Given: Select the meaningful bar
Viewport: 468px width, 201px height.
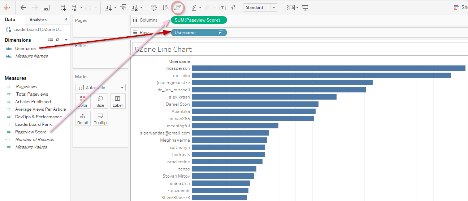Looking at the screenshot, I should tap(235, 126).
